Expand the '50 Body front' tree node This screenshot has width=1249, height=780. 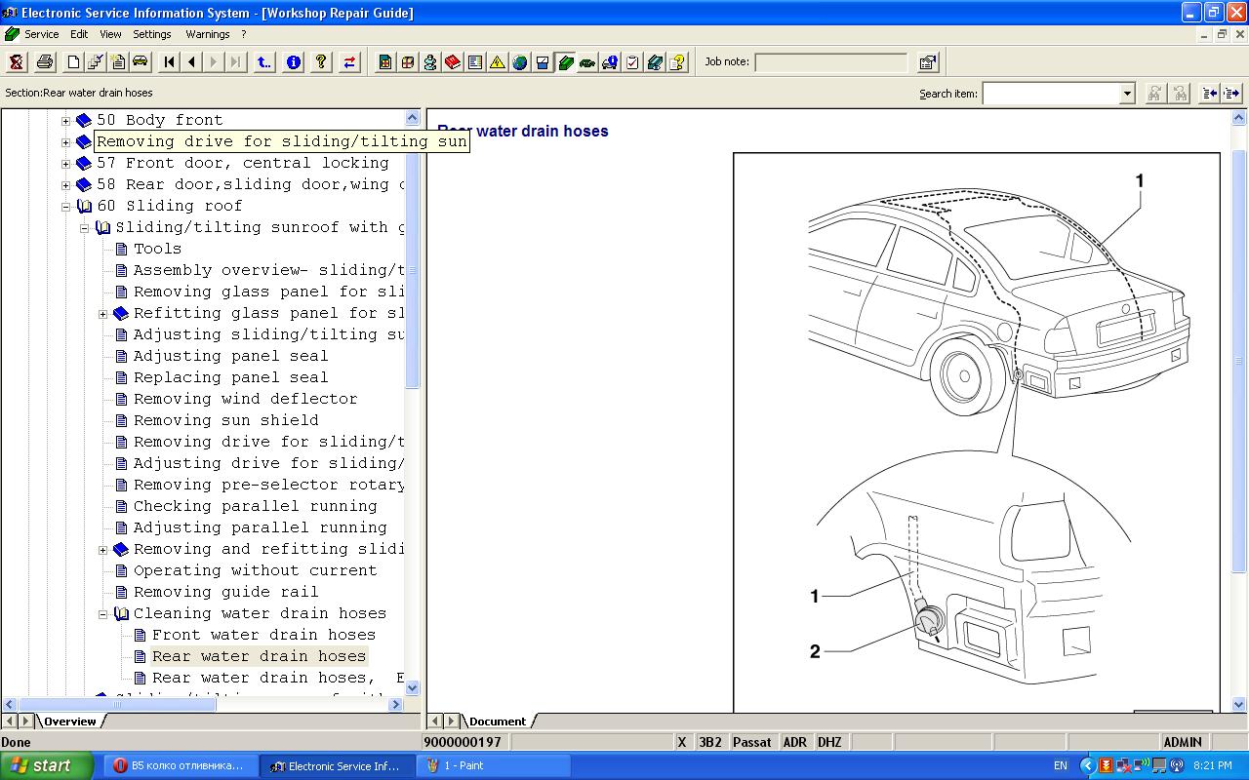pos(66,121)
